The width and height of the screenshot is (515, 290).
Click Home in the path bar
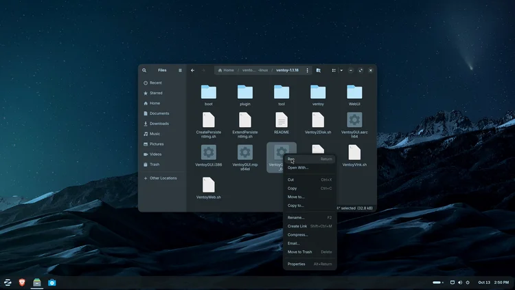pos(226,70)
